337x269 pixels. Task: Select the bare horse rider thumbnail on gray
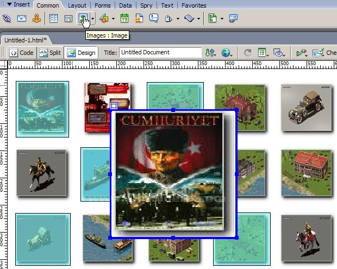(41, 173)
